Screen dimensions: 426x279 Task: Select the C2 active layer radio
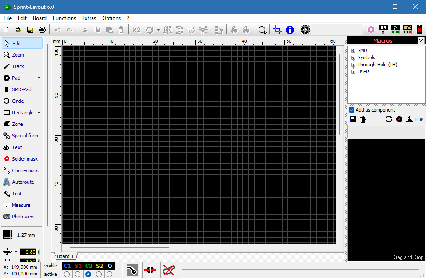(x=88, y=274)
